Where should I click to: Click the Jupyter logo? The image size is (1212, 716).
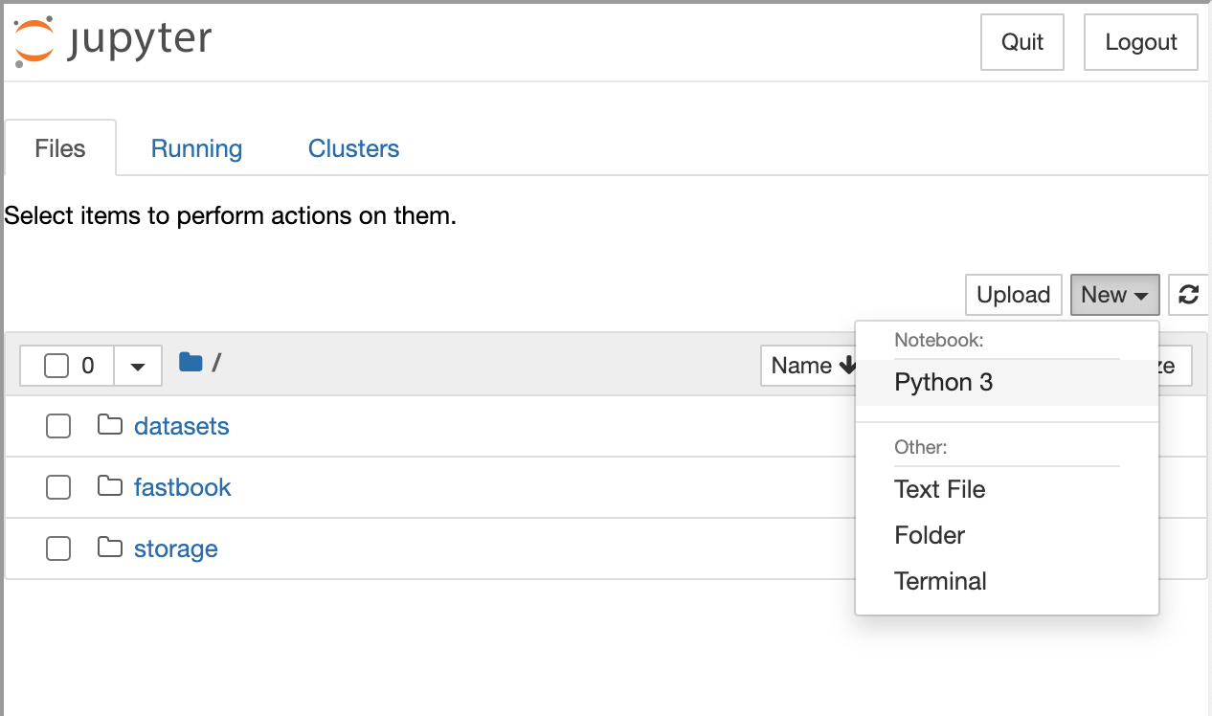tap(113, 41)
